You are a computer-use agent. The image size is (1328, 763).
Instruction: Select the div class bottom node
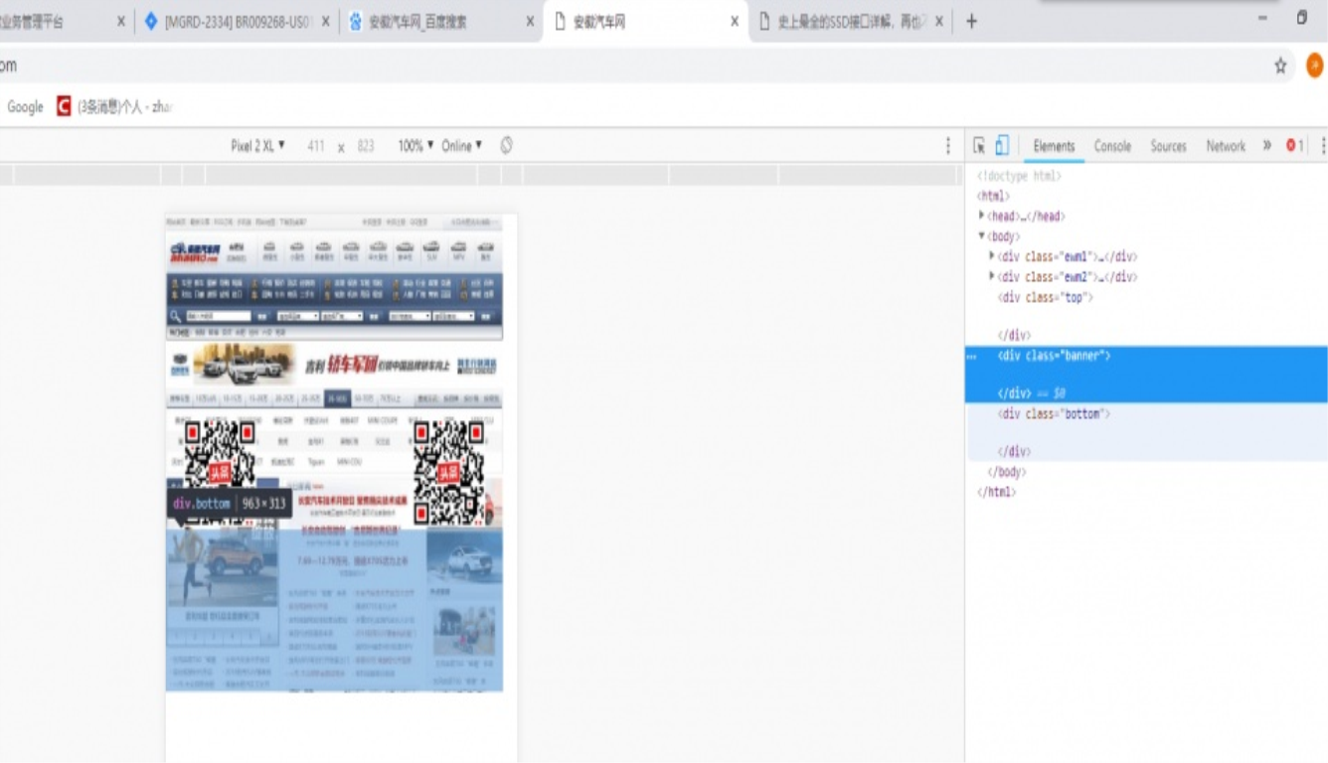1054,413
